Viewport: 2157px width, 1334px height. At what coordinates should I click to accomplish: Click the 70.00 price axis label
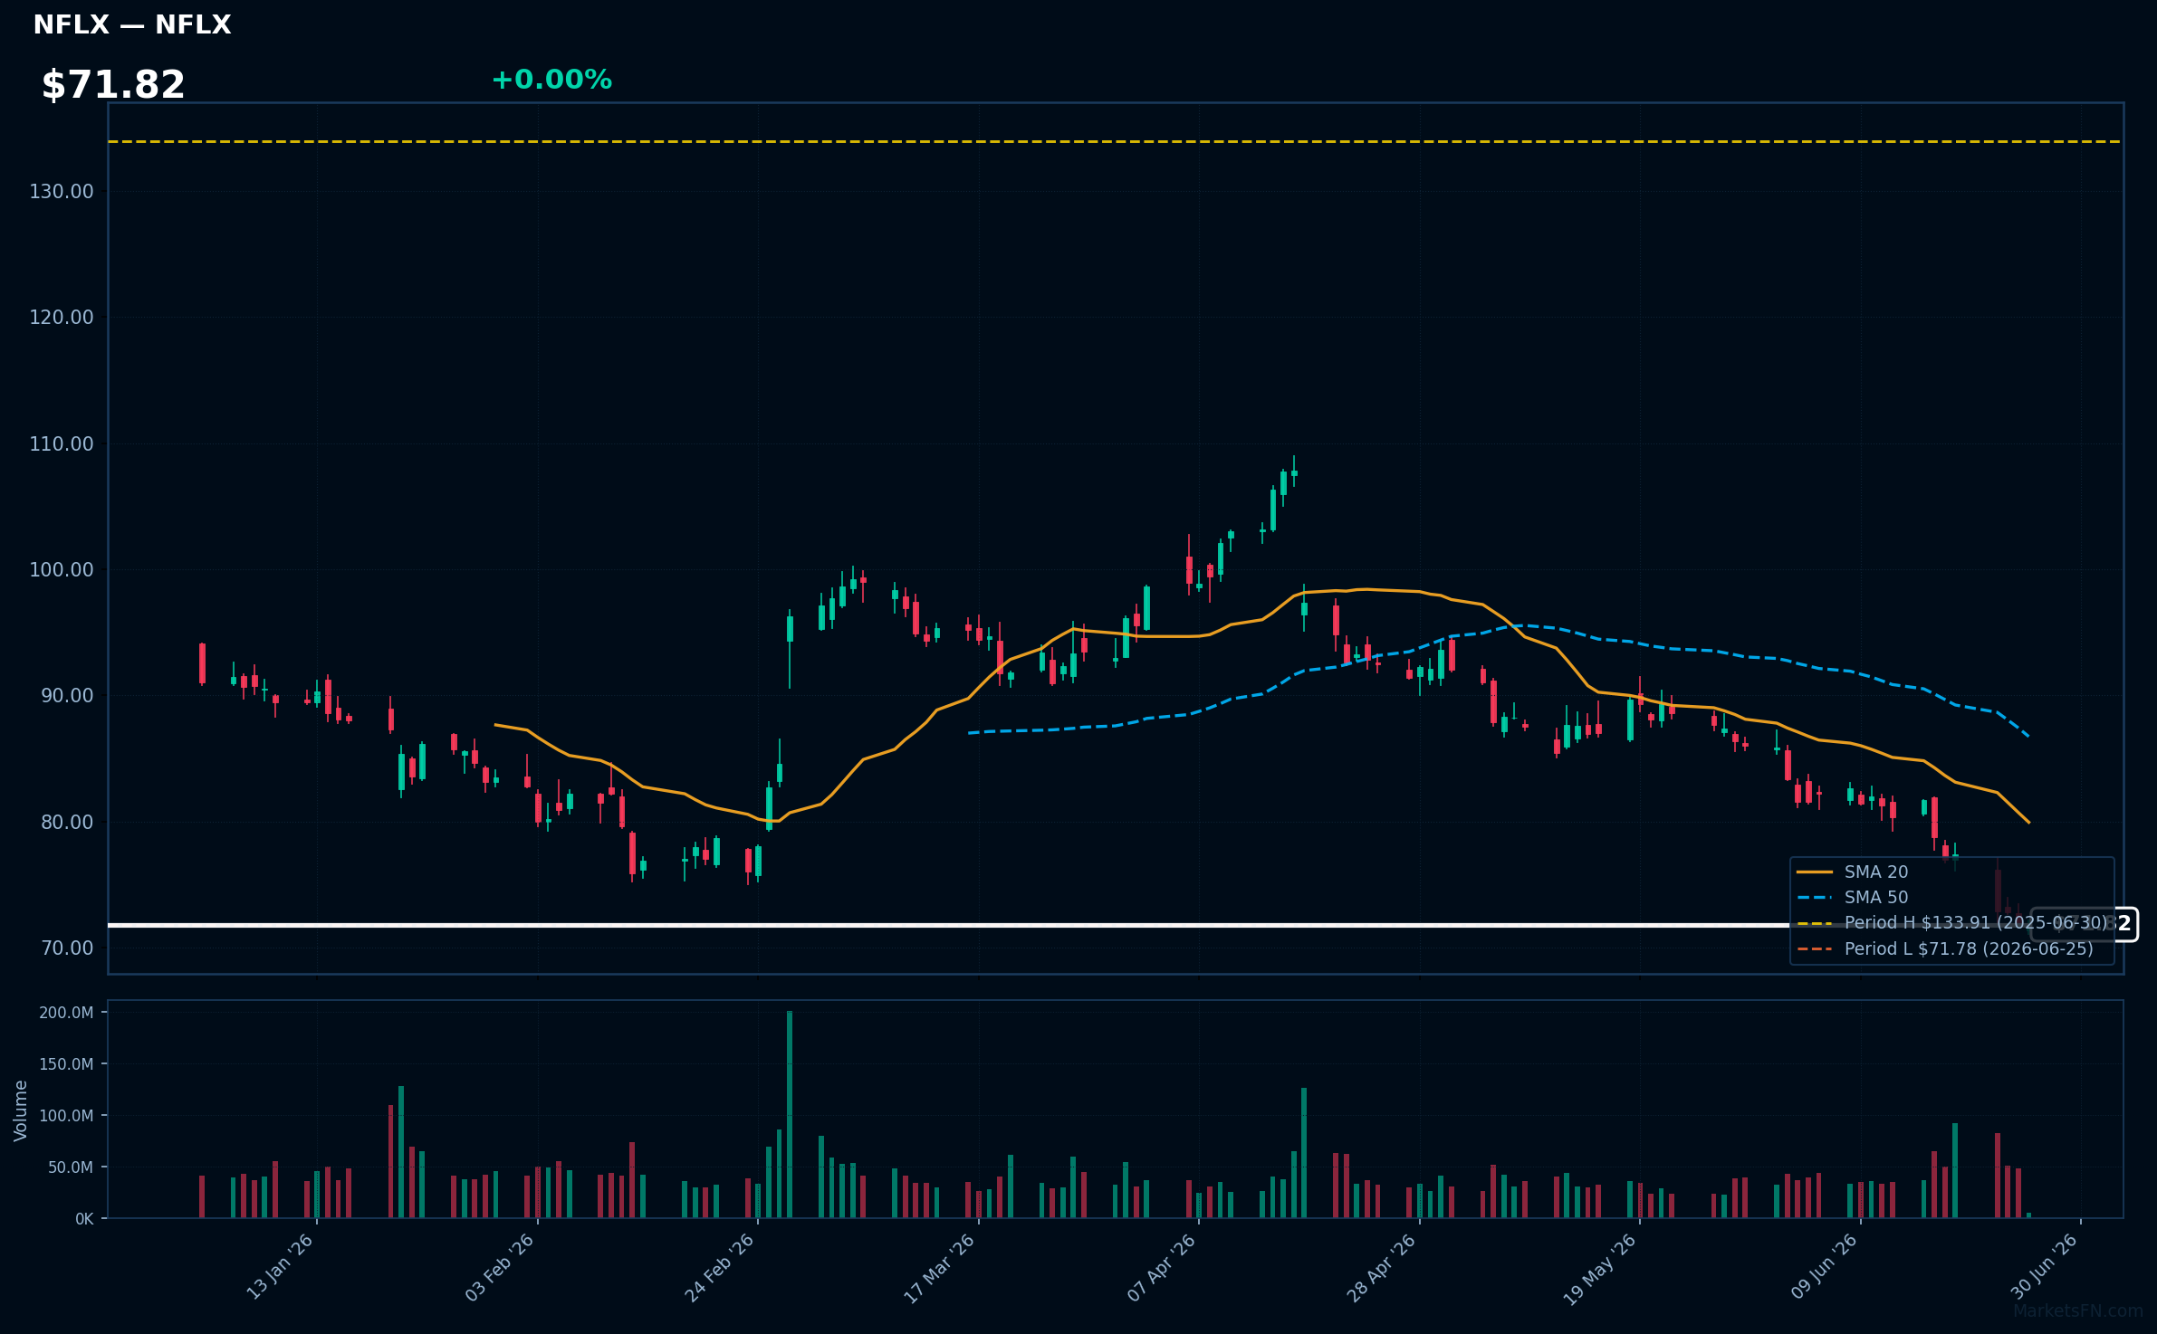(x=67, y=948)
